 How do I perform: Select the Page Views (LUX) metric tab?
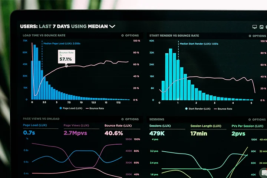[x=76, y=125]
